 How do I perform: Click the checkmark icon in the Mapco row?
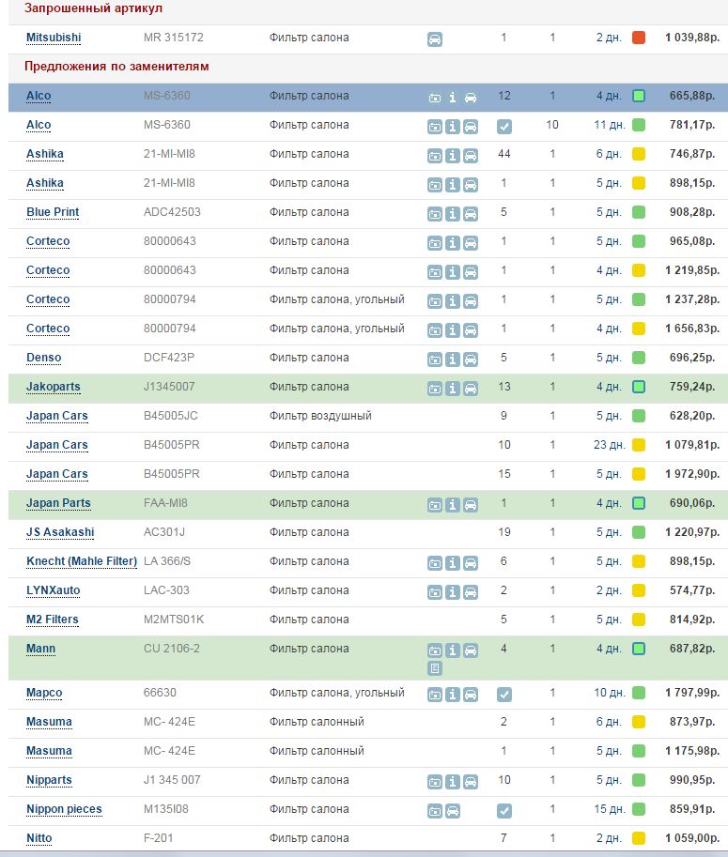[x=504, y=694]
